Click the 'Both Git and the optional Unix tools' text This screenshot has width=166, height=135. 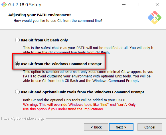(x=75, y=100)
